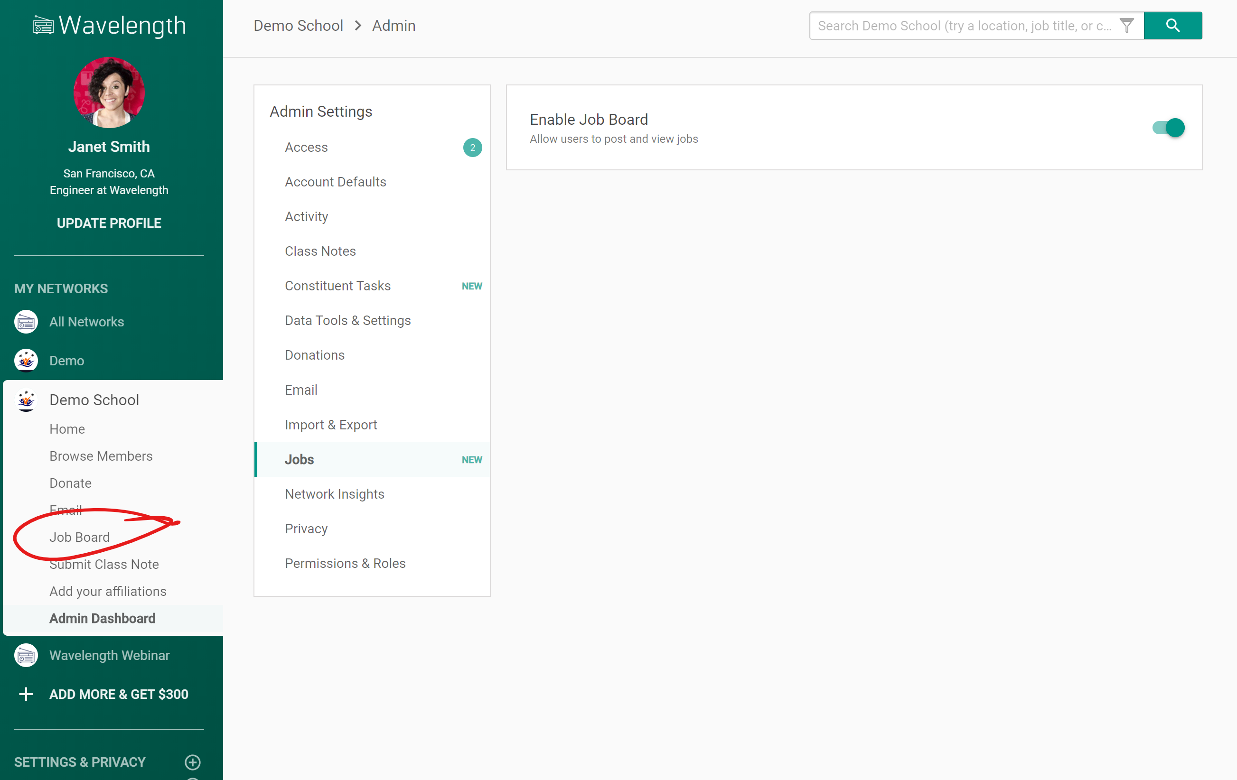Click the Demo School breadcrumb link
This screenshot has width=1237, height=780.
(x=298, y=26)
